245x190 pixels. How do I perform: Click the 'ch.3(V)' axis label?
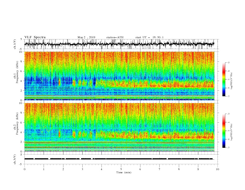tap(15, 159)
